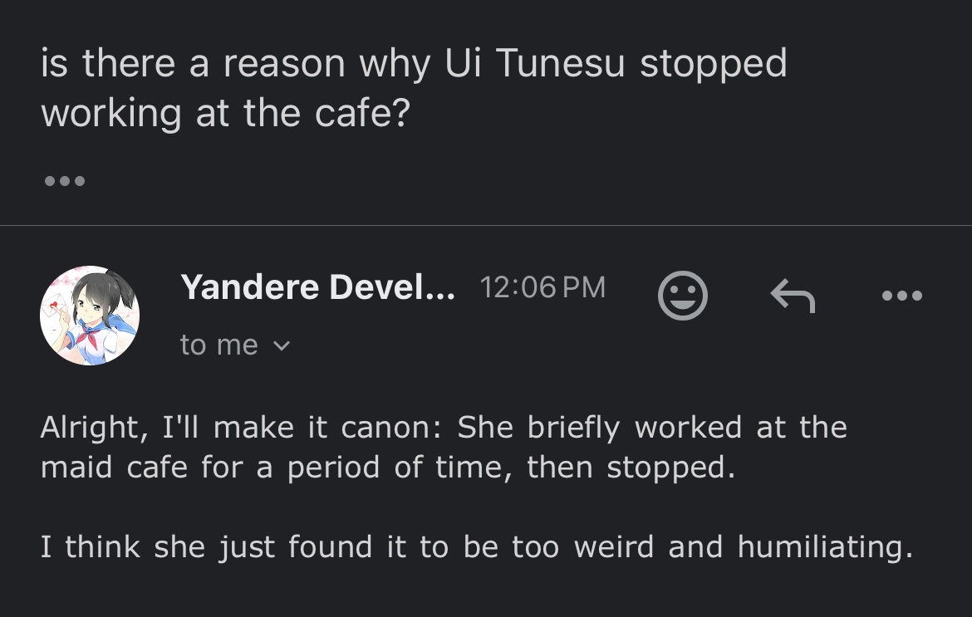The width and height of the screenshot is (972, 617).
Task: Click the word "weird" in the last line
Action: click(x=615, y=546)
